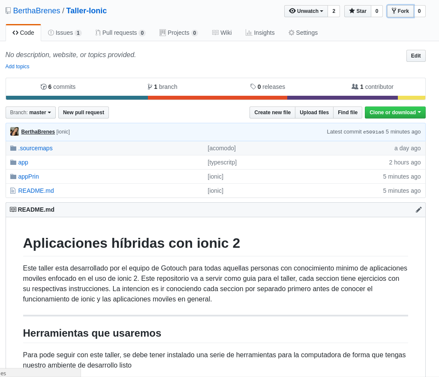View the 6 commits link
This screenshot has height=377, width=439.
(x=58, y=87)
